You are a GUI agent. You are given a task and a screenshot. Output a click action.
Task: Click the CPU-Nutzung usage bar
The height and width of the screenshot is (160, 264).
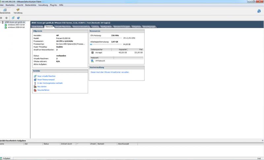click(x=106, y=38)
